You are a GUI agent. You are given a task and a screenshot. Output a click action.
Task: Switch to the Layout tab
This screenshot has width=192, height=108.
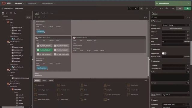[x=37, y=13]
